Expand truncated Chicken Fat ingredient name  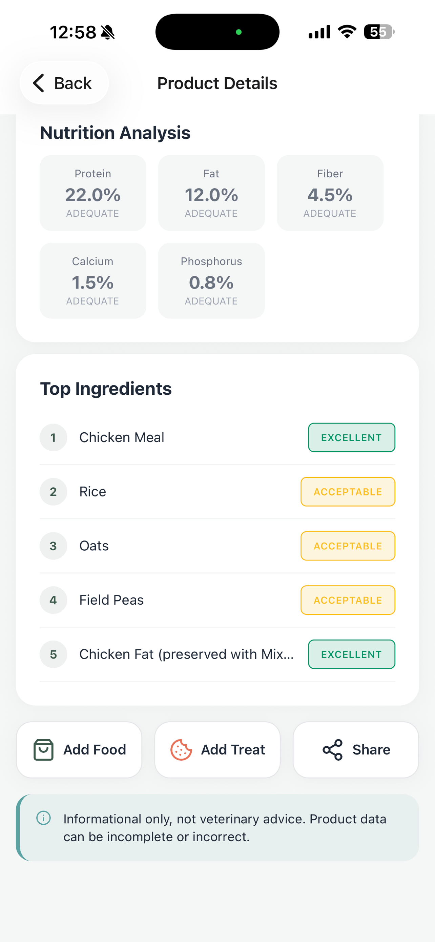pos(186,654)
